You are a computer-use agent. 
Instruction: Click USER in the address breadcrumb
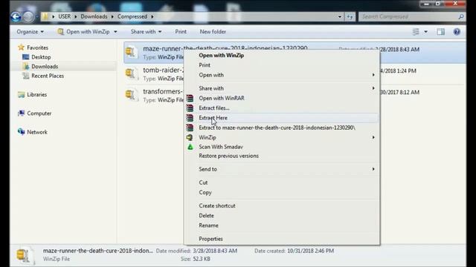click(65, 16)
